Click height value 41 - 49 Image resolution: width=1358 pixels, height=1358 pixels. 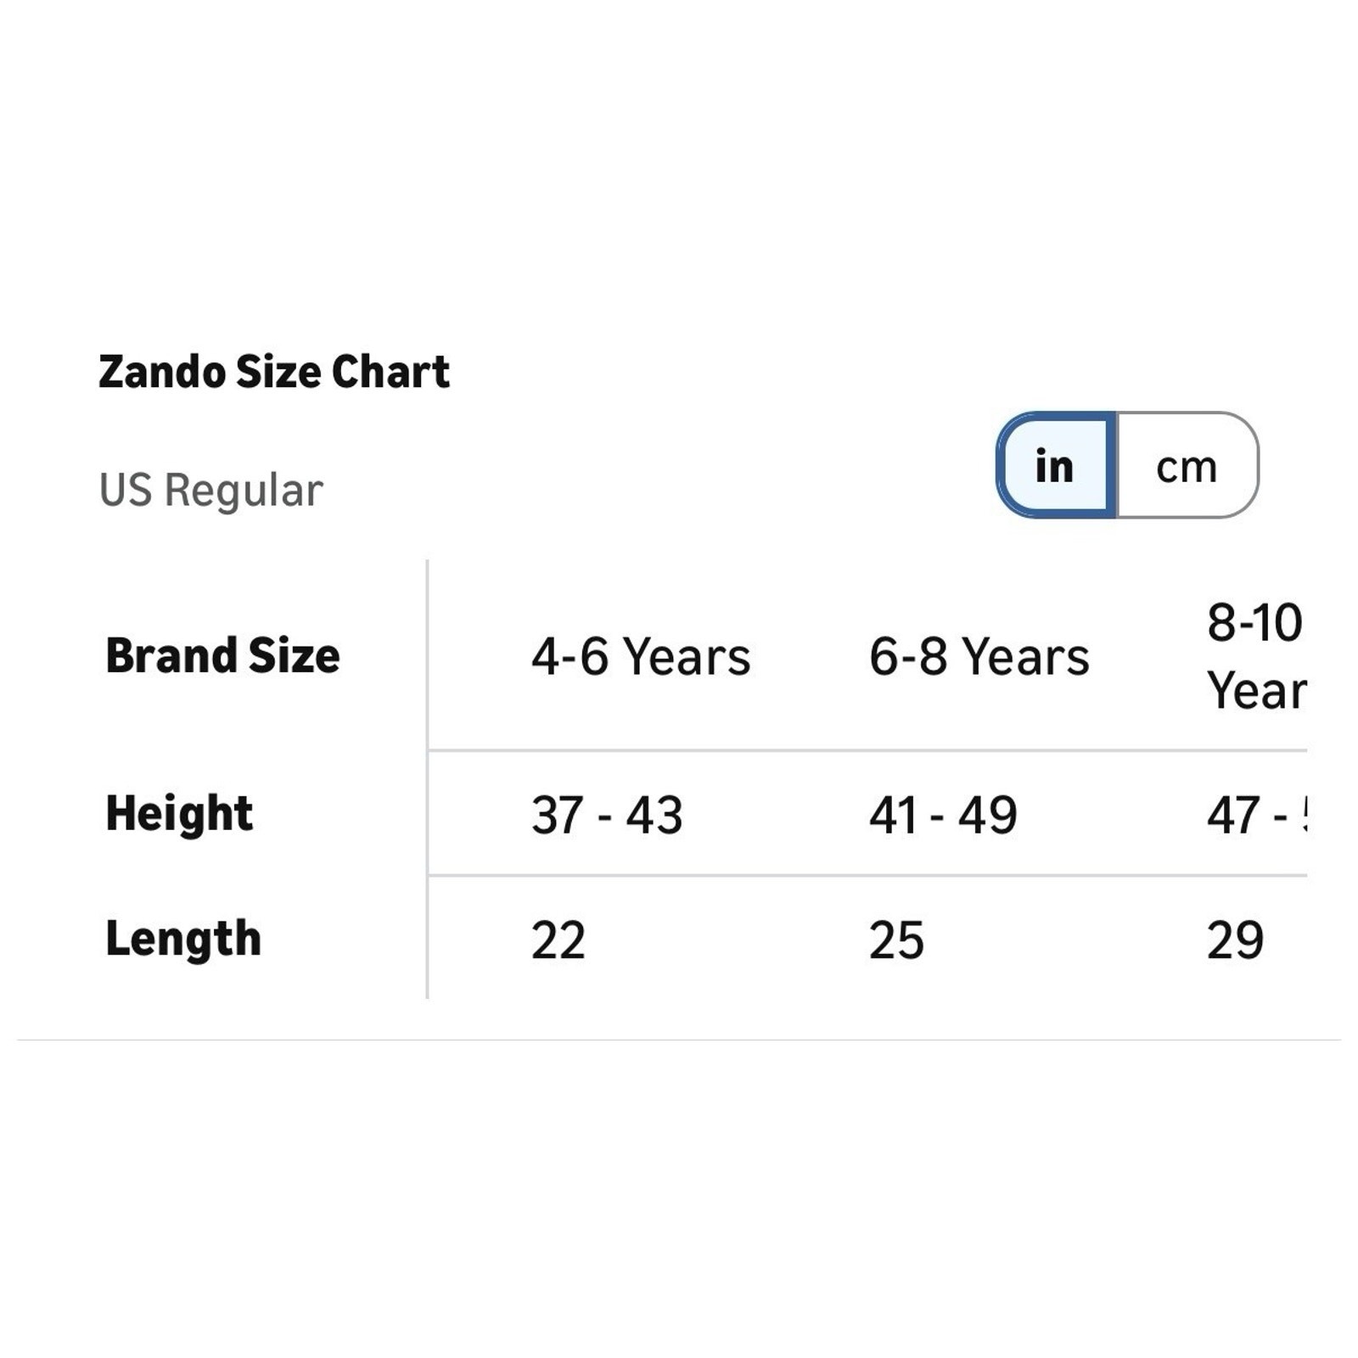[x=943, y=815]
